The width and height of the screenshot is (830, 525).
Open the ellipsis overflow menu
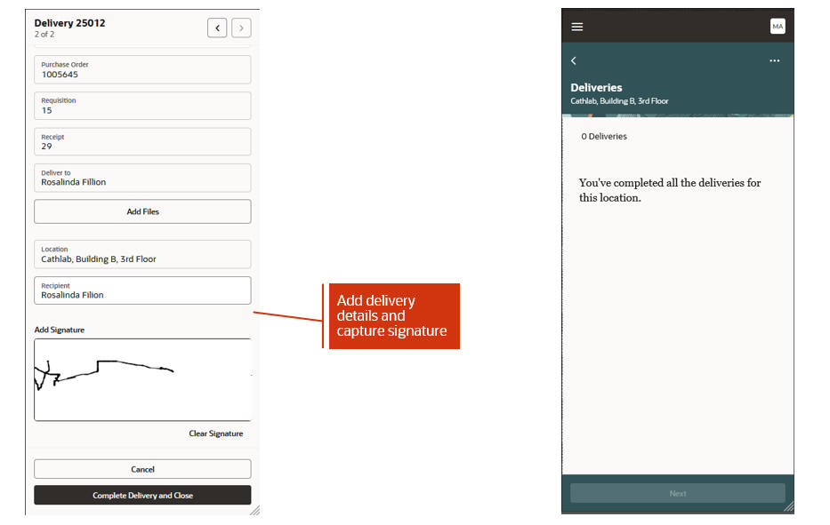pos(774,60)
